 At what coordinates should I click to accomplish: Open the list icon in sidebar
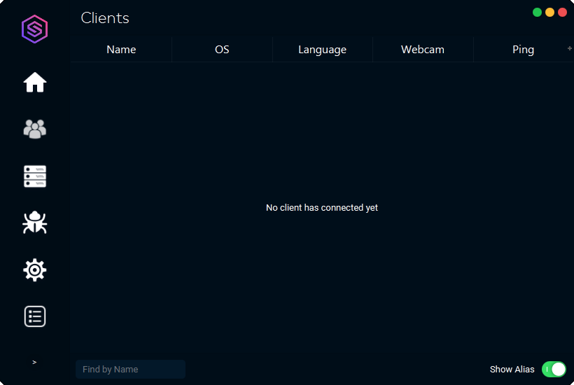[35, 316]
